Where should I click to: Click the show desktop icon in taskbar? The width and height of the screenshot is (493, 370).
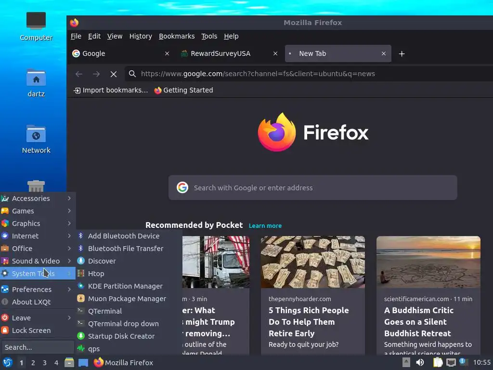pos(83,362)
